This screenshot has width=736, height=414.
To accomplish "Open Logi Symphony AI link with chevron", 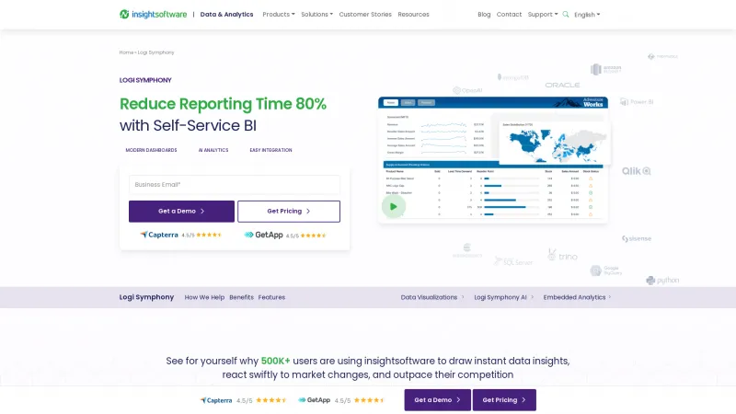I will click(503, 297).
